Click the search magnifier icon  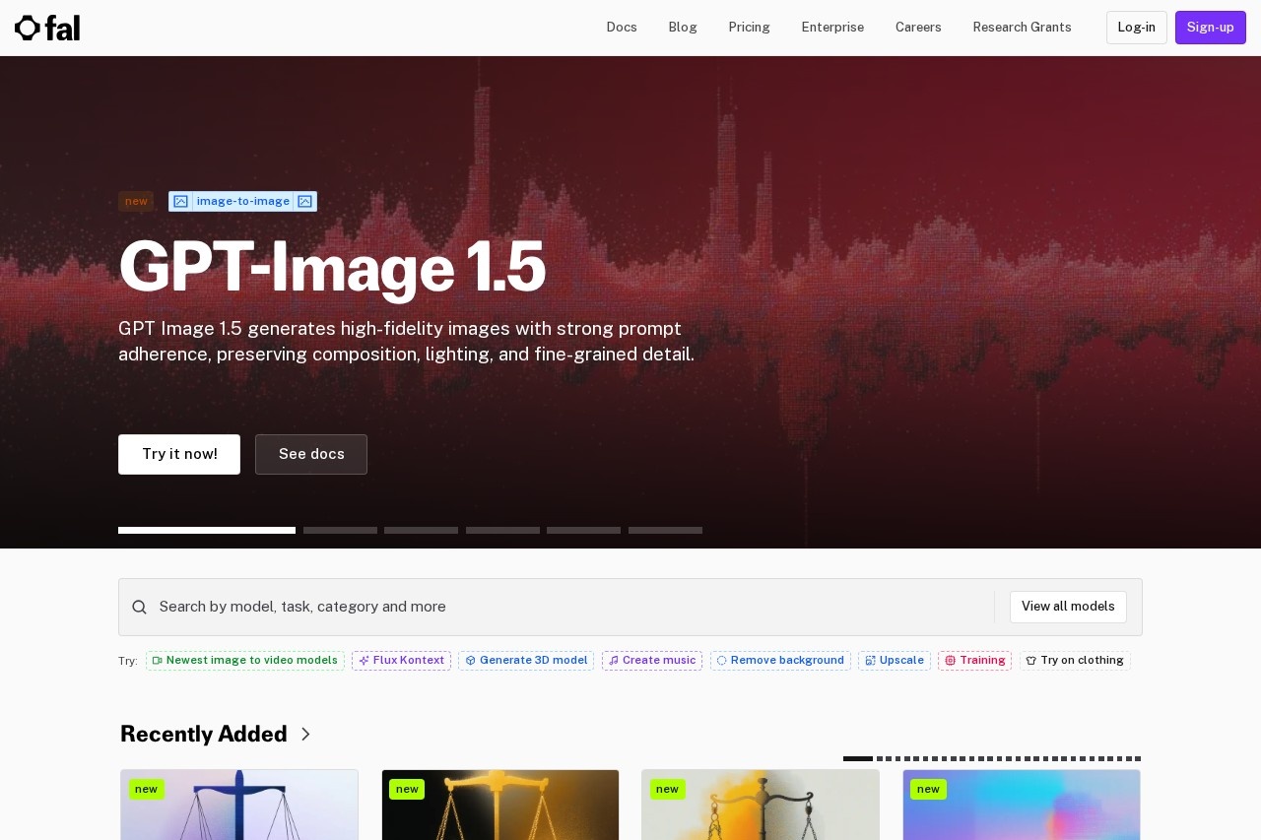(139, 608)
